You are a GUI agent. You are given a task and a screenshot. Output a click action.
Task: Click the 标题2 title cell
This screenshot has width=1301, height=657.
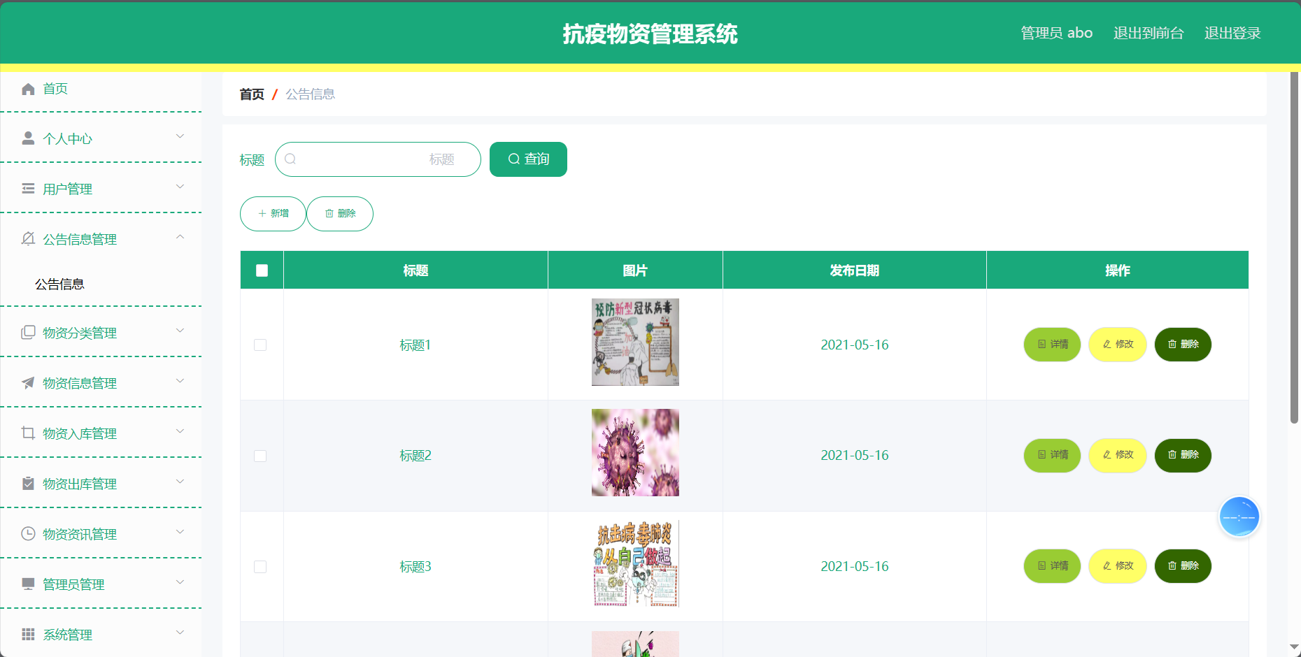tap(415, 456)
